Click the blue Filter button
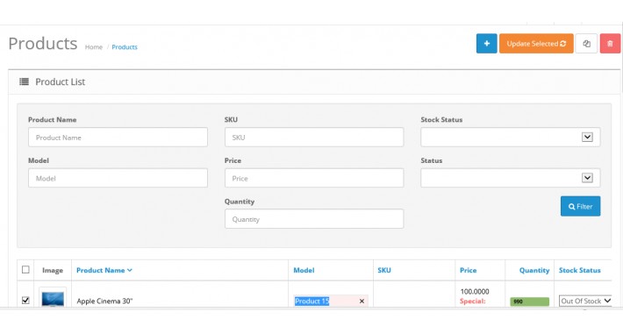The height and width of the screenshot is (333, 623). click(580, 206)
